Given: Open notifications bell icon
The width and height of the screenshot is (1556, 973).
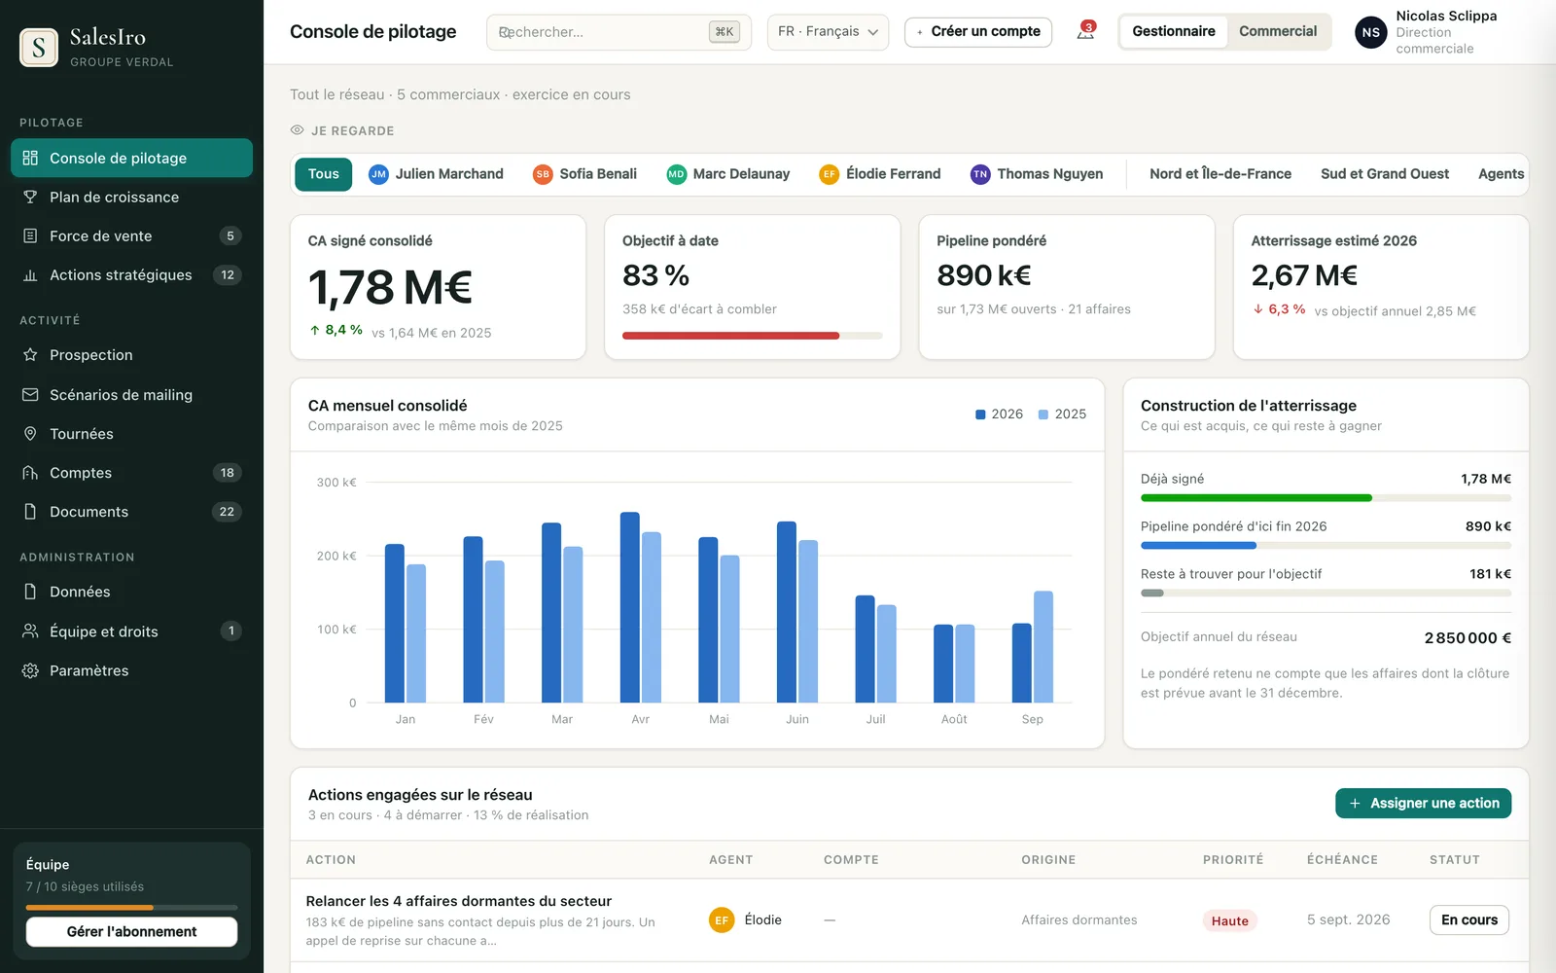Looking at the screenshot, I should pos(1085,31).
